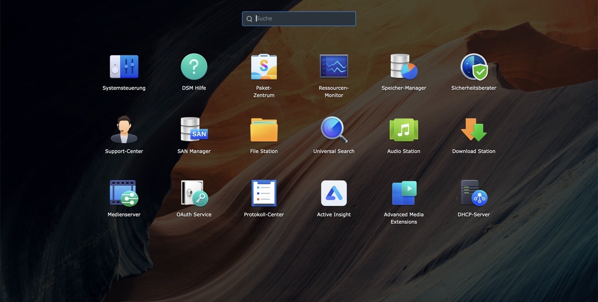Click the magnifier icon in search box

pyautogui.click(x=250, y=19)
